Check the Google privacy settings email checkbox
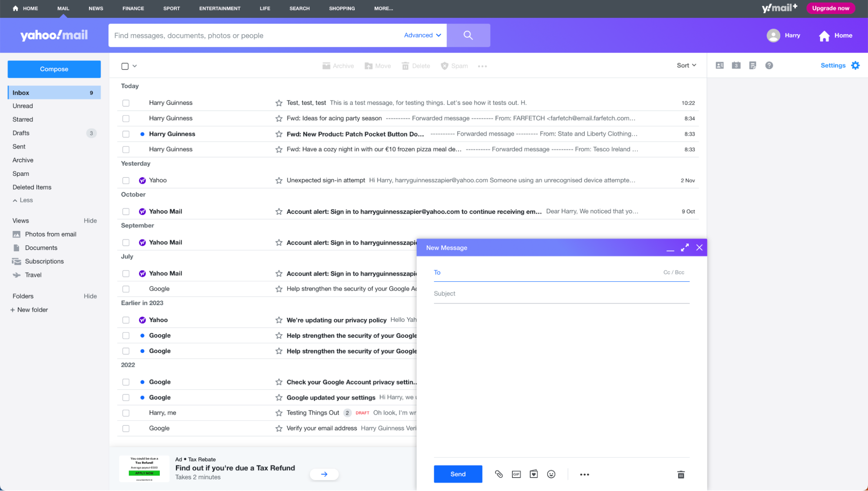Screen dimensions: 868x491 point(126,382)
